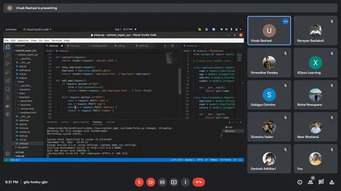Click the meeting code gfa-hmhu-gbr

pos(36,182)
